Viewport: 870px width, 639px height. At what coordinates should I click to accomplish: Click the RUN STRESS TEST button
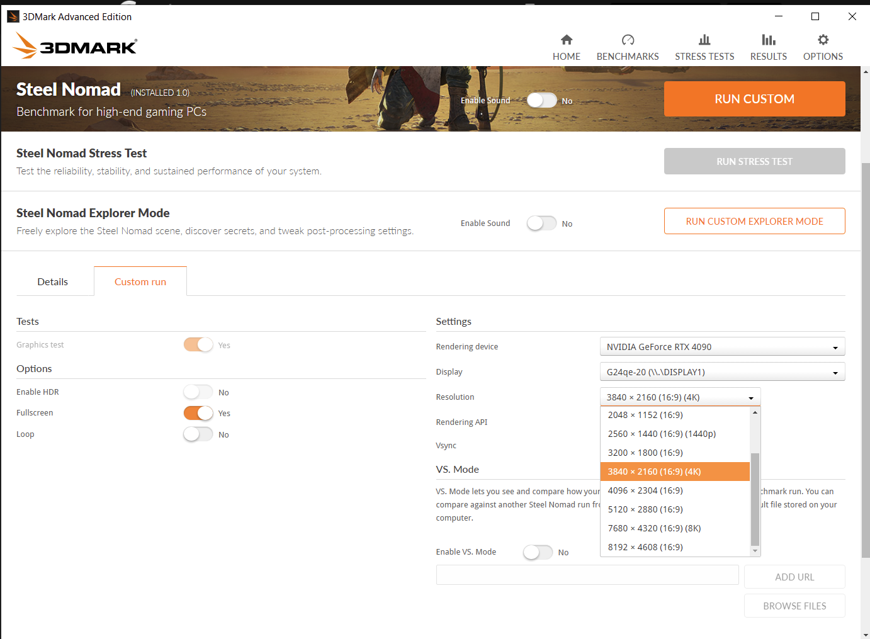(x=754, y=161)
